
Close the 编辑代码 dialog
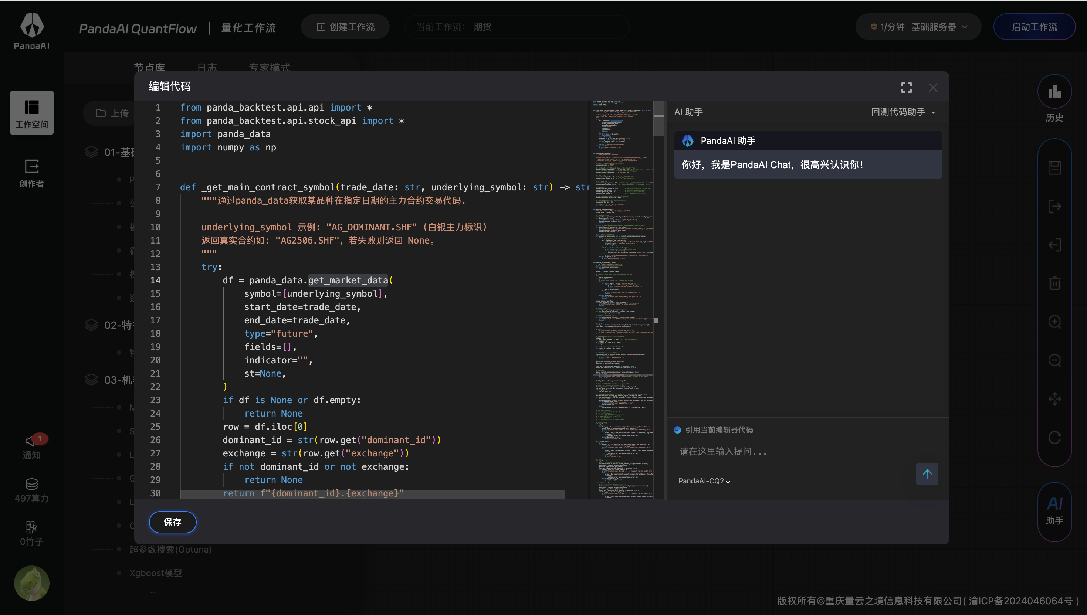pos(933,88)
